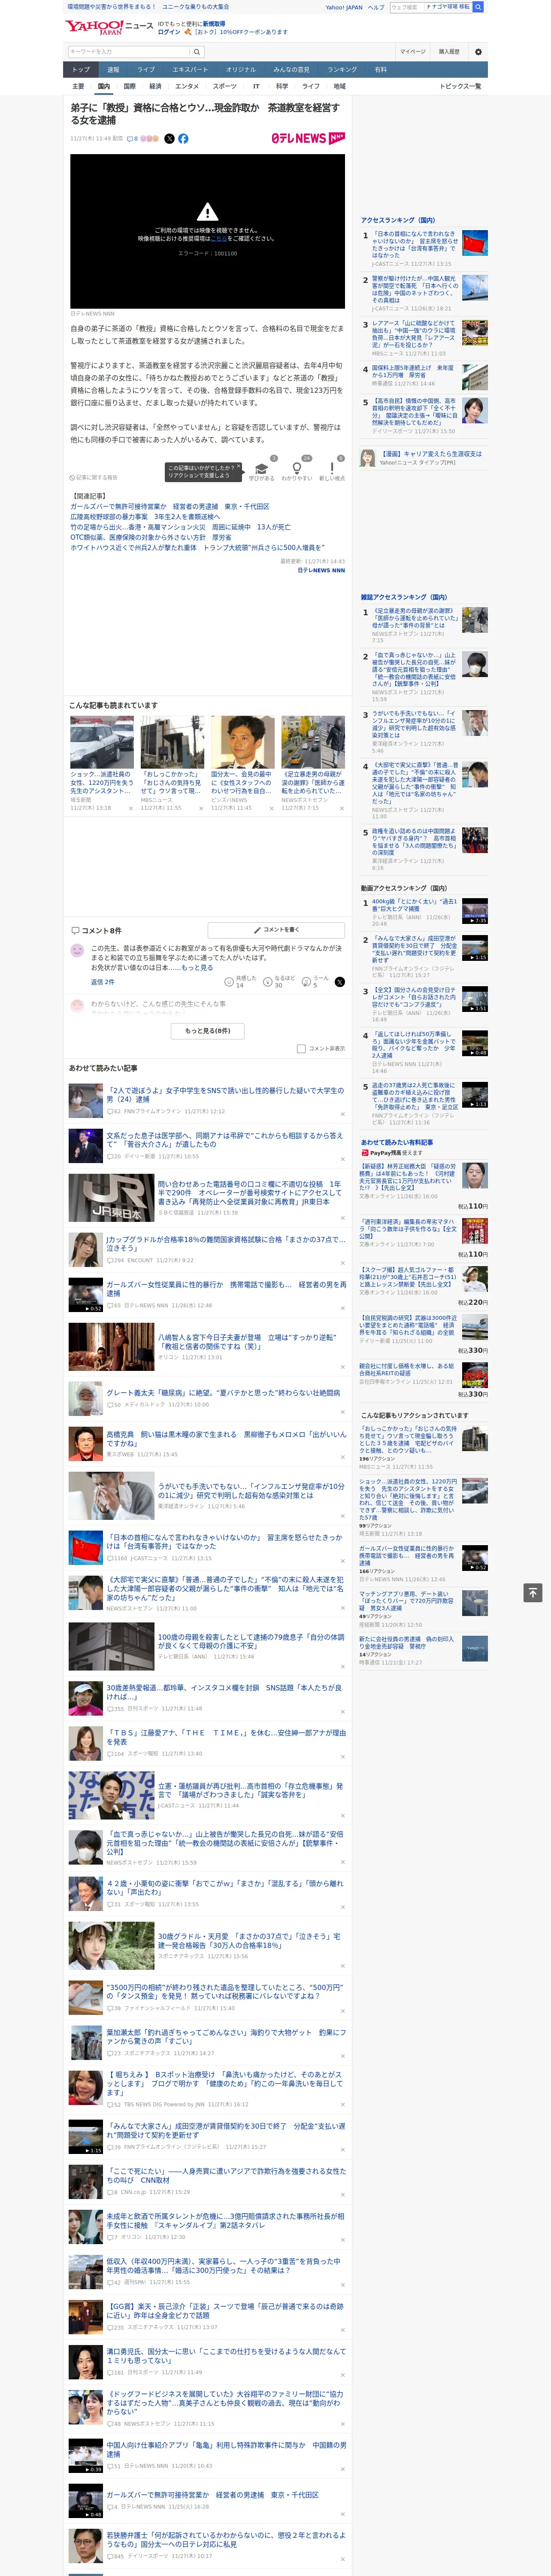Click the ログイン link

[169, 32]
